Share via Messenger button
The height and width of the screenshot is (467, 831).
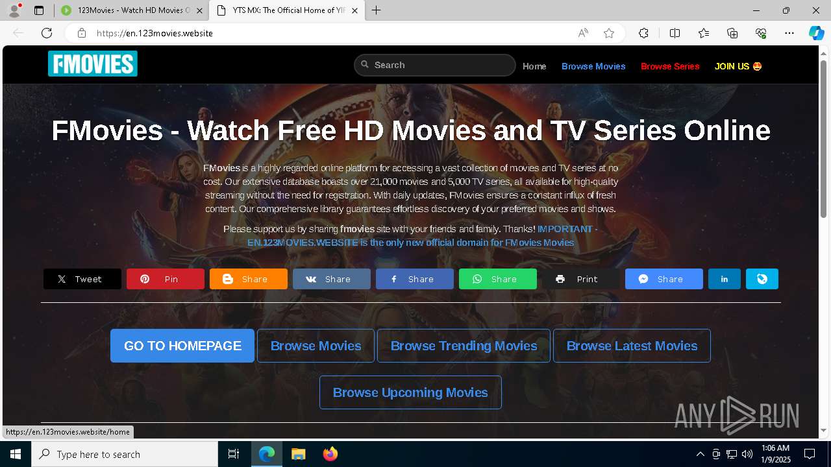point(664,279)
